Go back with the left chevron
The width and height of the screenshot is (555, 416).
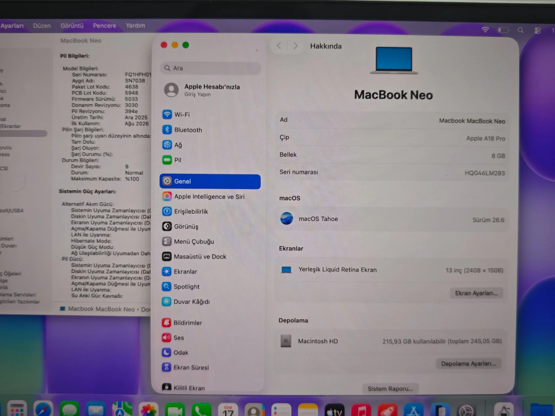point(279,46)
